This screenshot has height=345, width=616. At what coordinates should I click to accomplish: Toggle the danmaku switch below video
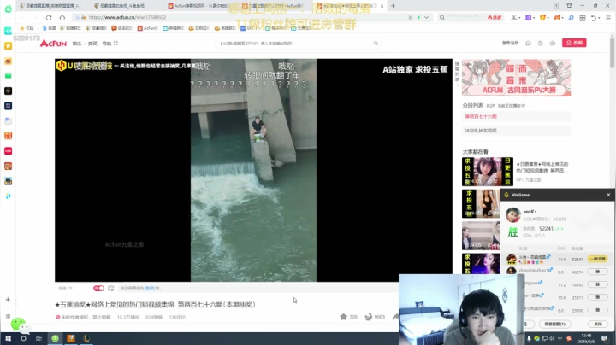pos(98,288)
